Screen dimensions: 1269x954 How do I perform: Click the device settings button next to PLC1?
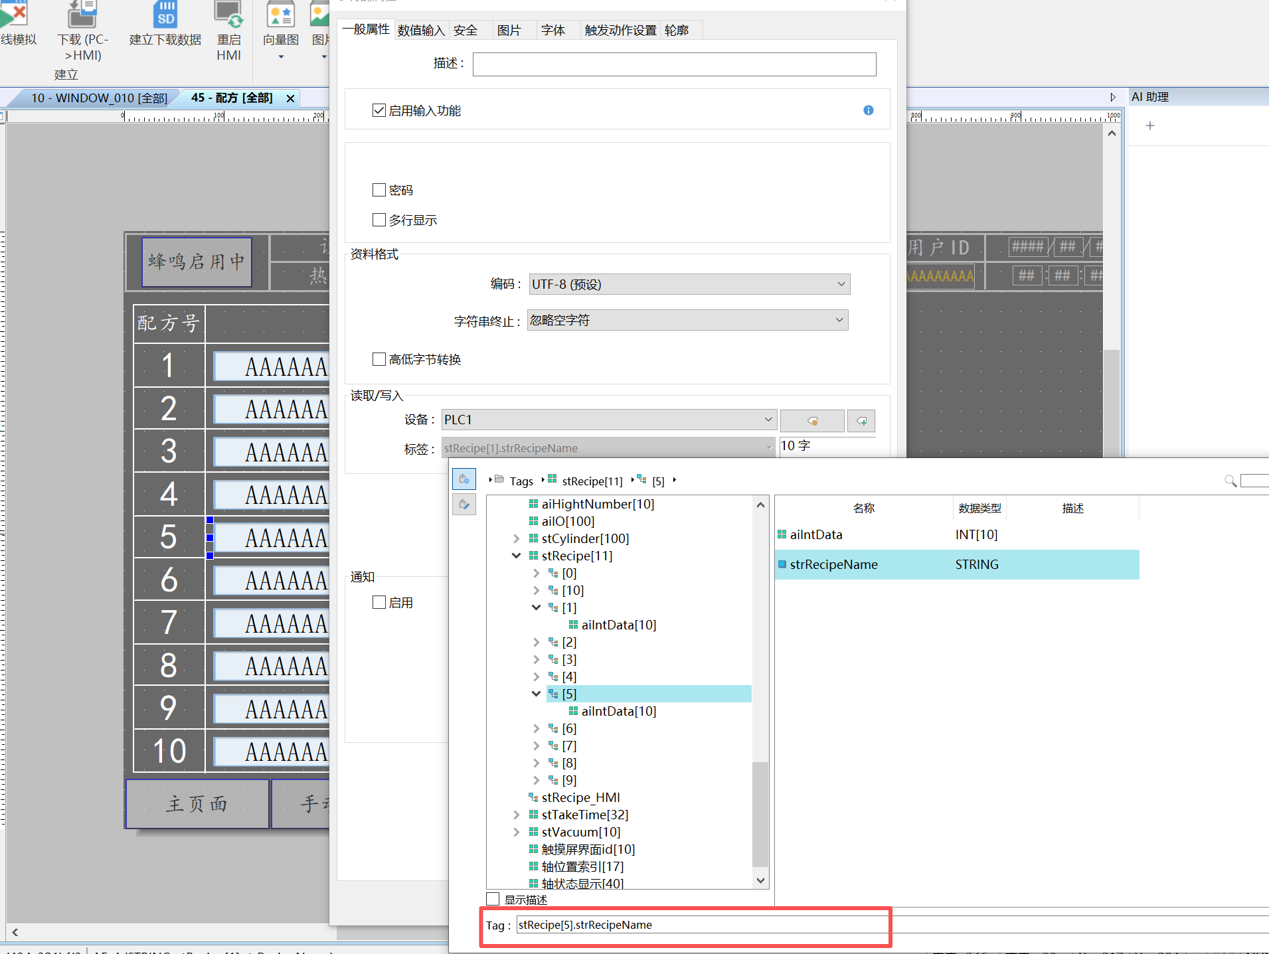pyautogui.click(x=812, y=421)
